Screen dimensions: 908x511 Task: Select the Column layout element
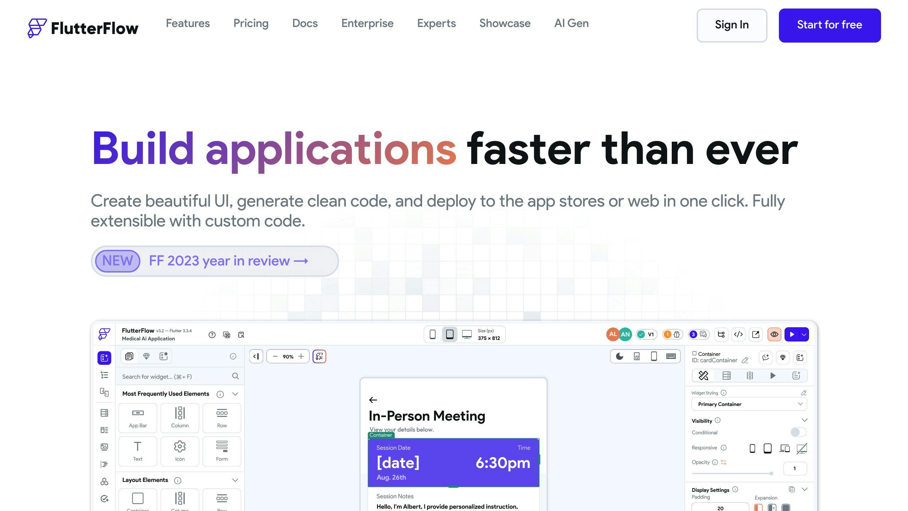tap(179, 500)
